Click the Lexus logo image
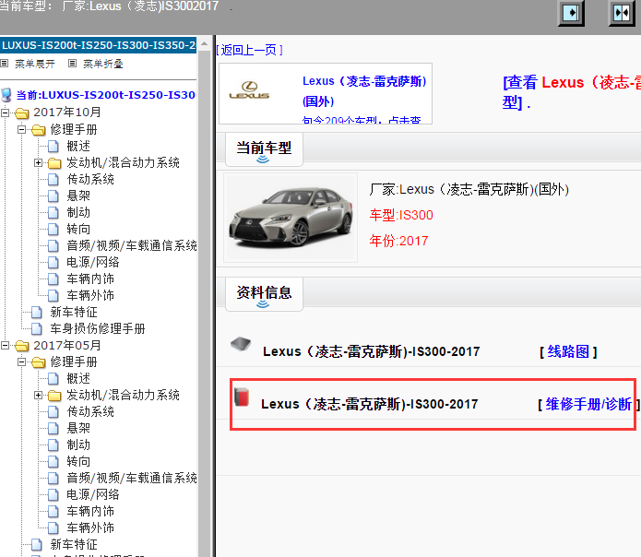The width and height of the screenshot is (641, 557). [x=249, y=90]
